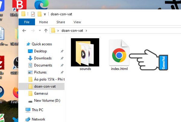The width and height of the screenshot is (181, 122).
Task: Open the Customize Quick Access Toolbar dropdown
Action: 45,14
